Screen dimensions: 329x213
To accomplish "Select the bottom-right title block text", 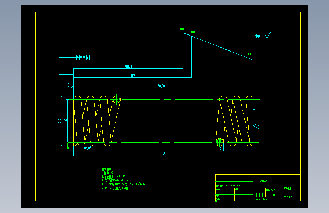I will click(x=288, y=196).
